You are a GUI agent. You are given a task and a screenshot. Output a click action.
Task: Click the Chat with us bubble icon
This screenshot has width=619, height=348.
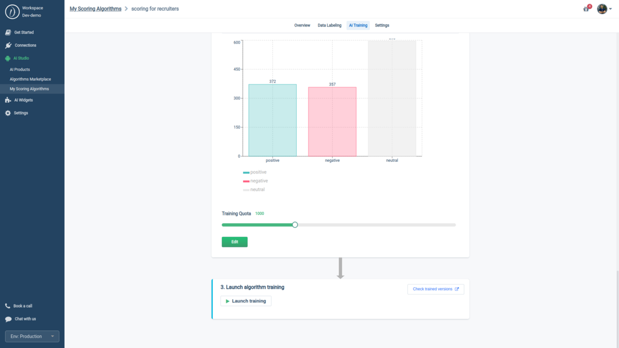8,319
